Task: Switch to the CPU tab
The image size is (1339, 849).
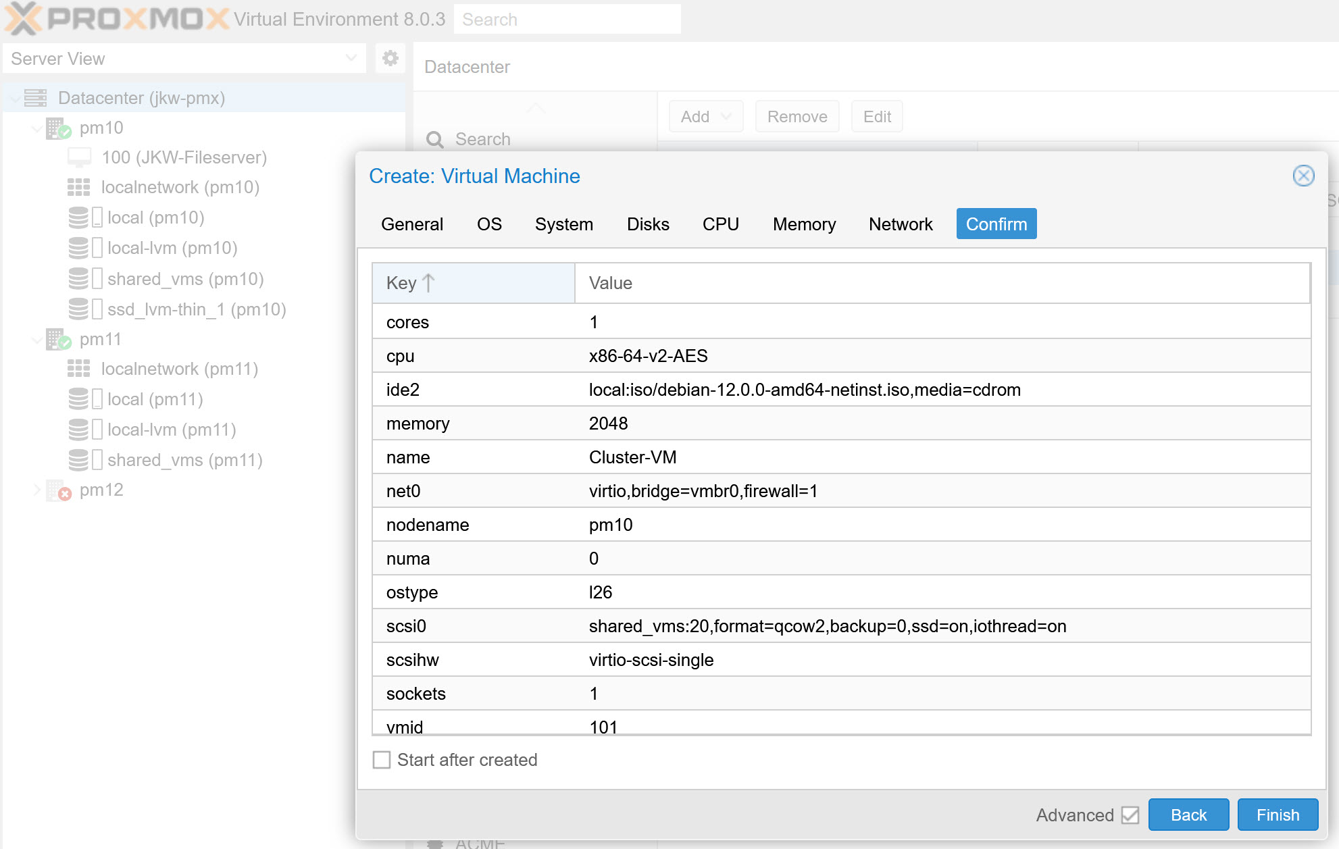Action: [720, 224]
